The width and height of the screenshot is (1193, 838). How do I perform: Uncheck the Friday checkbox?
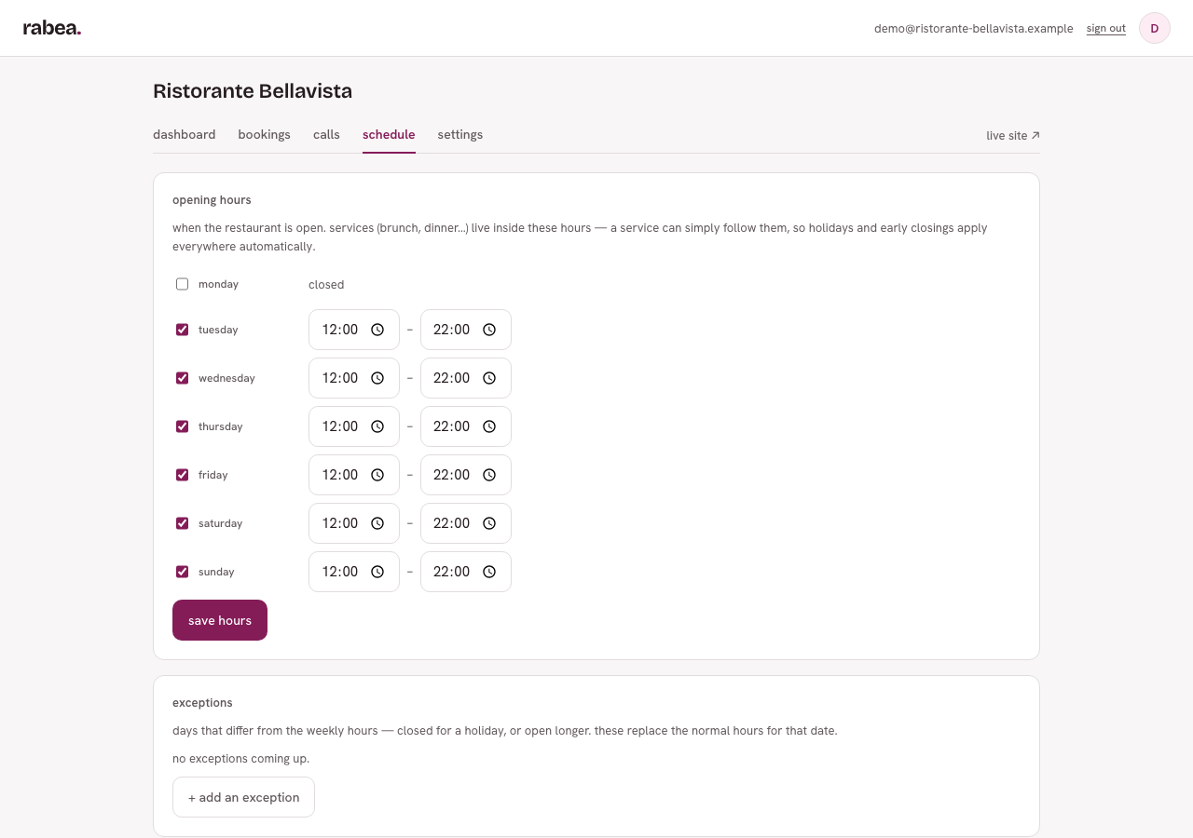[x=182, y=475]
